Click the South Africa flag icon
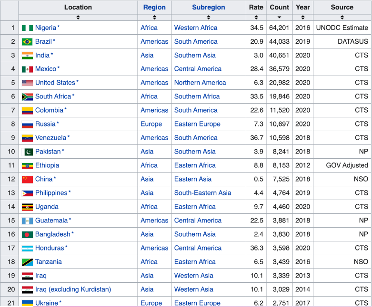Image resolution: width=372 pixels, height=307 pixels. click(27, 97)
